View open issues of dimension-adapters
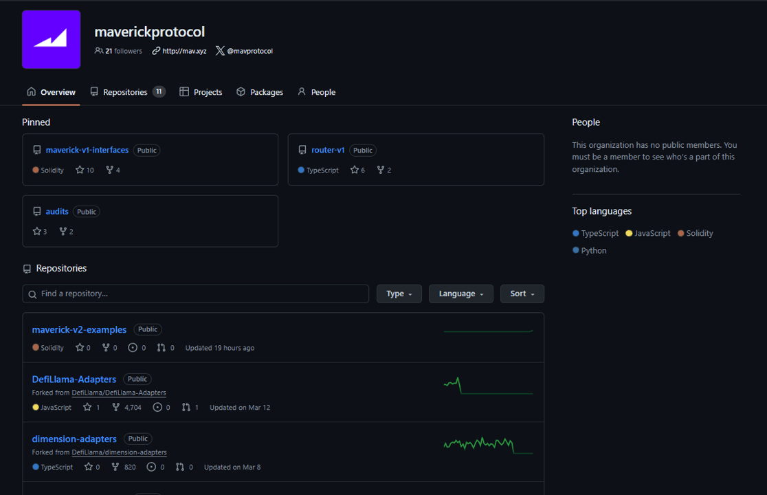The height and width of the screenshot is (495, 767). [x=155, y=467]
